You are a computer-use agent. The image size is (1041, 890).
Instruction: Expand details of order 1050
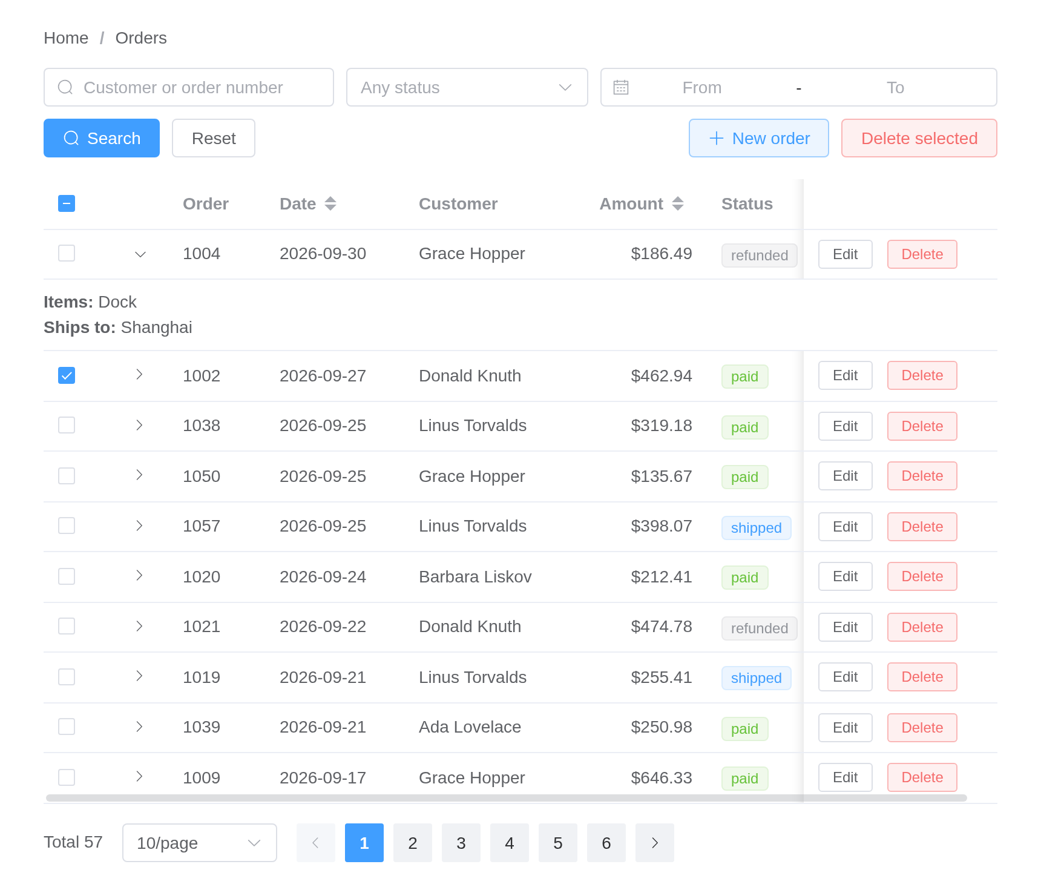point(140,475)
